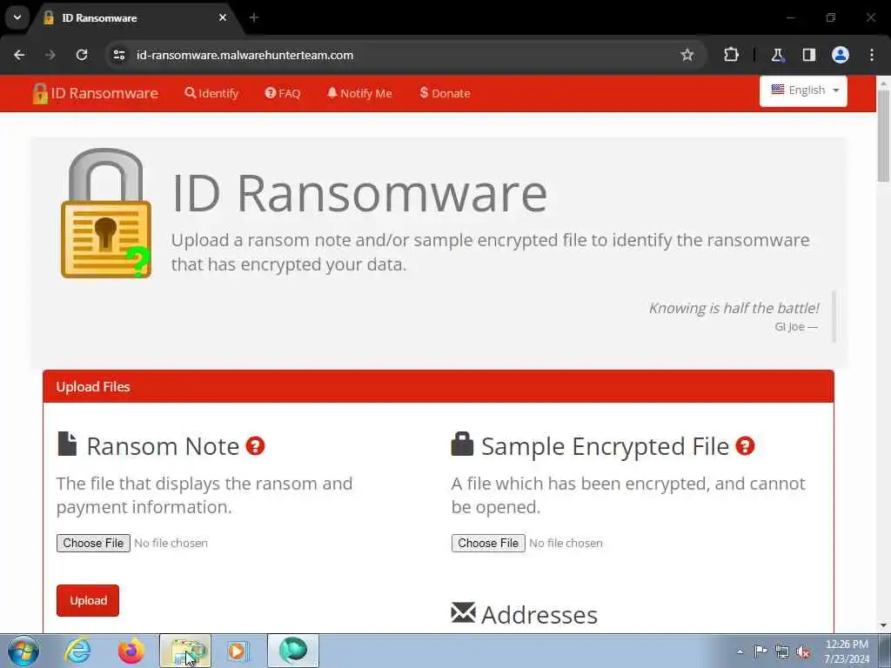Viewport: 891px width, 668px height.
Task: Click the network tray icon
Action: point(782,651)
